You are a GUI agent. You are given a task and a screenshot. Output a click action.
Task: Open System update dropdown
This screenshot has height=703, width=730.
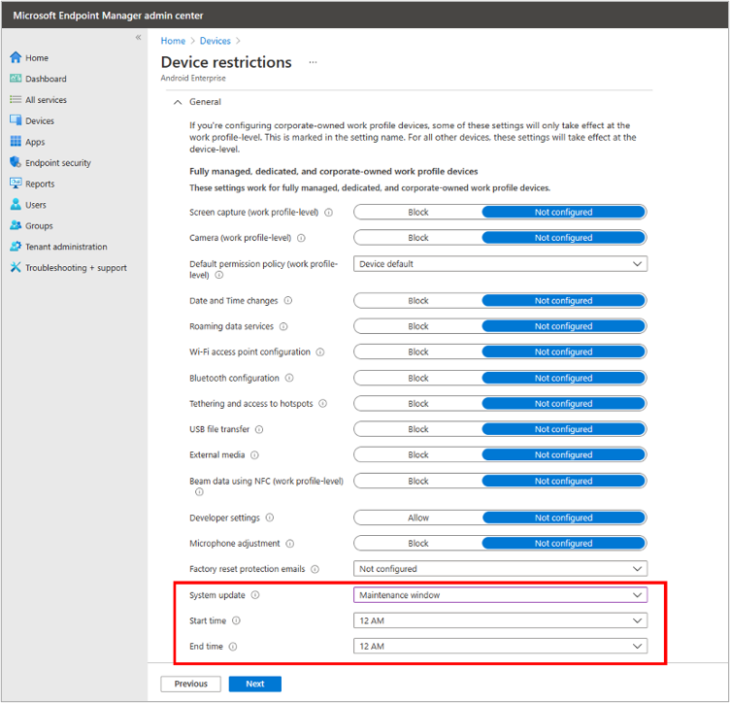click(500, 594)
